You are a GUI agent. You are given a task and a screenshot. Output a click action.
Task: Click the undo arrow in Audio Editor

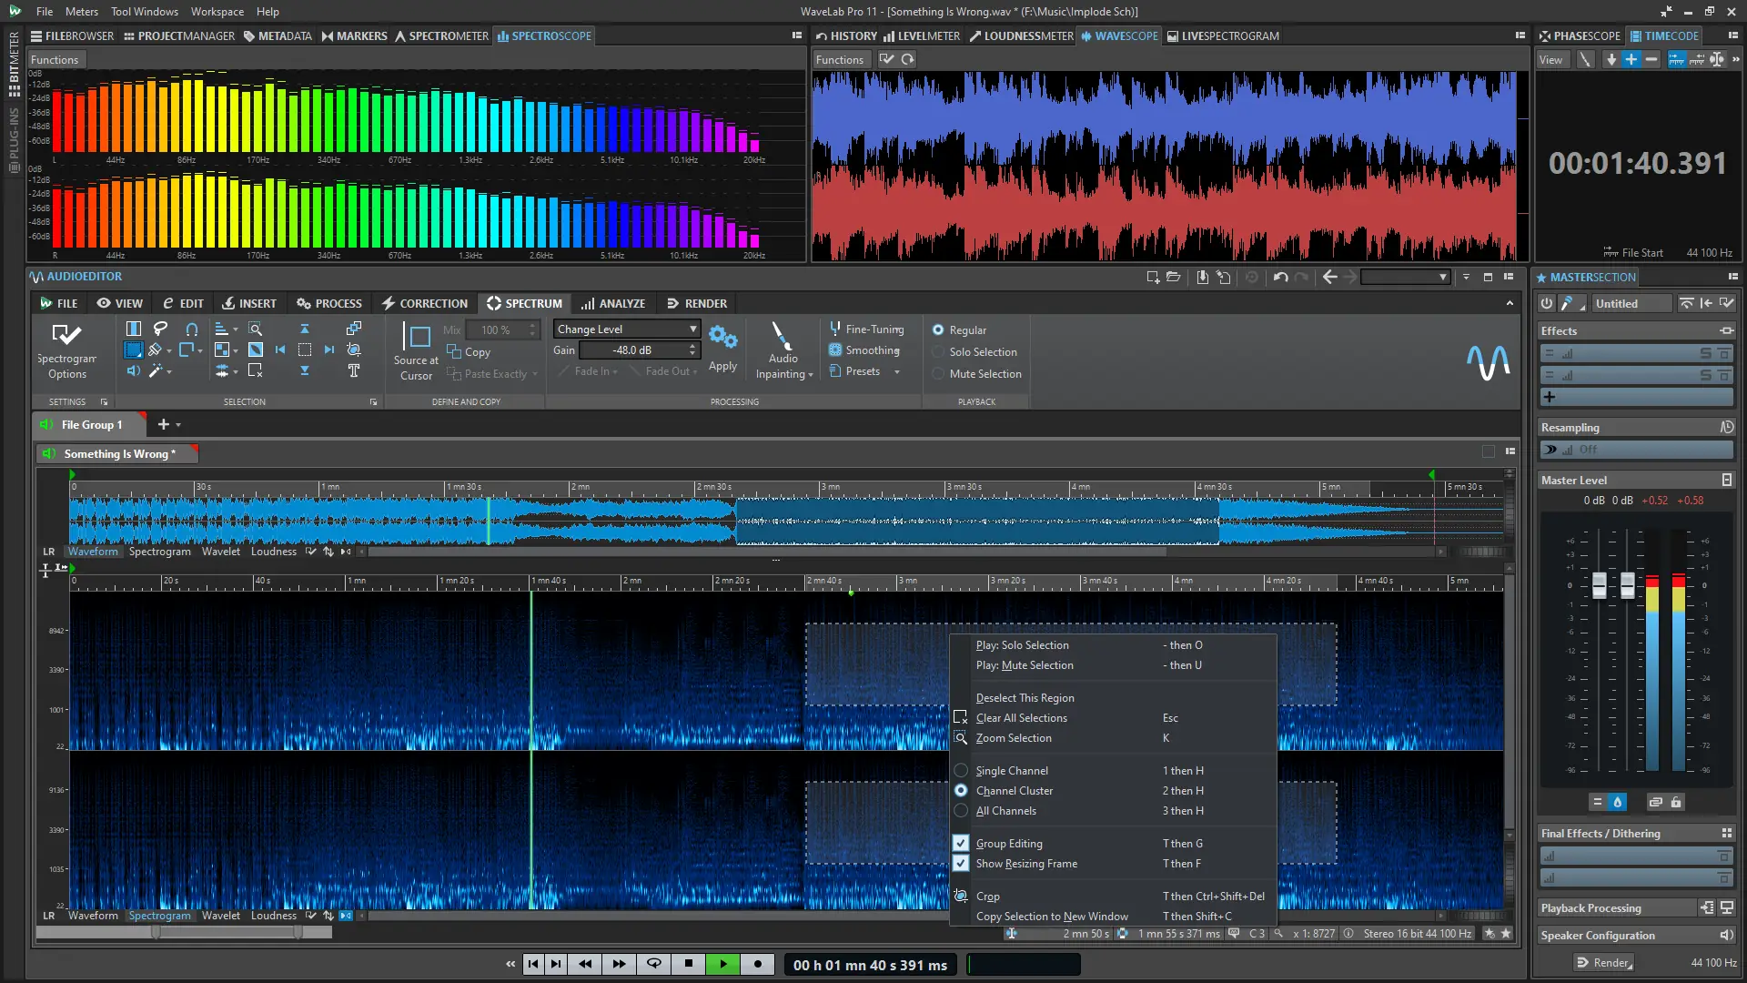(x=1280, y=277)
